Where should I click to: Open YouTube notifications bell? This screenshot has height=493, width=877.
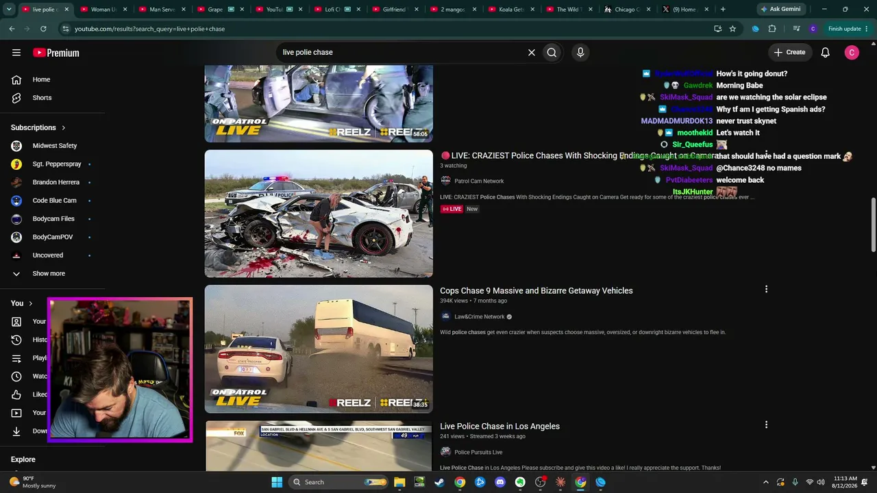pos(826,53)
